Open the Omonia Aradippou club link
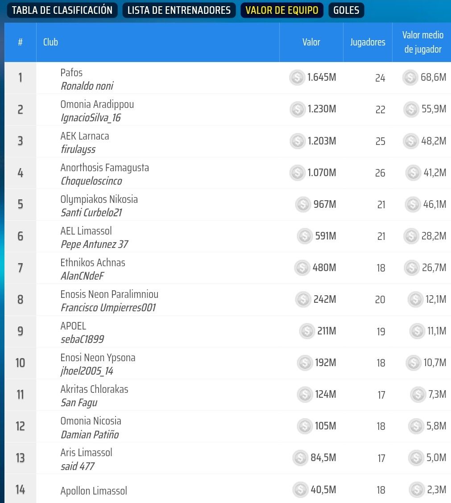This screenshot has height=503, width=451. (97, 104)
